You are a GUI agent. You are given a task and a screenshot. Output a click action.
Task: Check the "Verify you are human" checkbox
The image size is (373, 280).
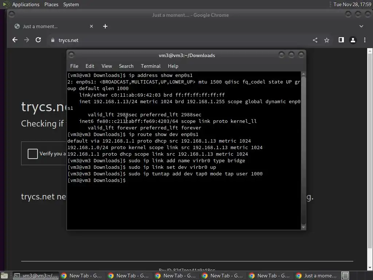[x=32, y=153]
